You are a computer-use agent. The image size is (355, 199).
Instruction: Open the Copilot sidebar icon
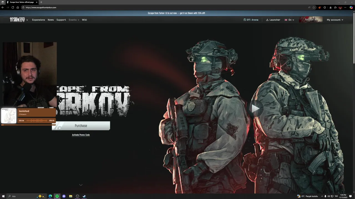pyautogui.click(x=351, y=7)
